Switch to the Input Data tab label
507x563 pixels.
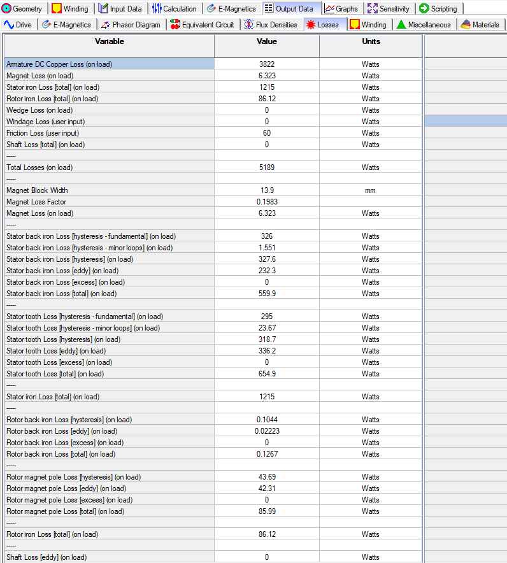(x=125, y=9)
